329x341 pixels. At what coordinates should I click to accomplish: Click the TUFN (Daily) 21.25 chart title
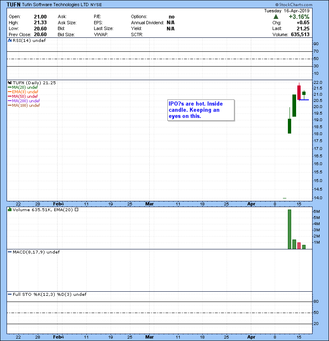pyautogui.click(x=34, y=83)
